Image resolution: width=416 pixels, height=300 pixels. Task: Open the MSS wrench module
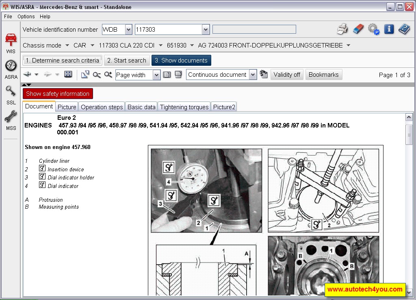(x=11, y=121)
